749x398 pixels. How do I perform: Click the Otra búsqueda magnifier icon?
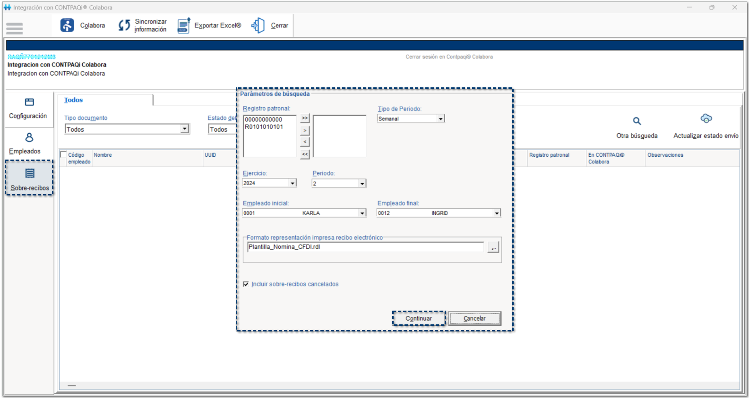(637, 121)
